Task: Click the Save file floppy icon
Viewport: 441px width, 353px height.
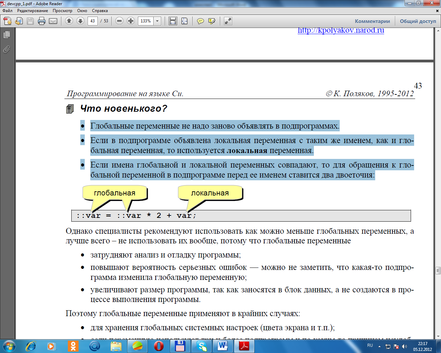Action: [x=30, y=21]
